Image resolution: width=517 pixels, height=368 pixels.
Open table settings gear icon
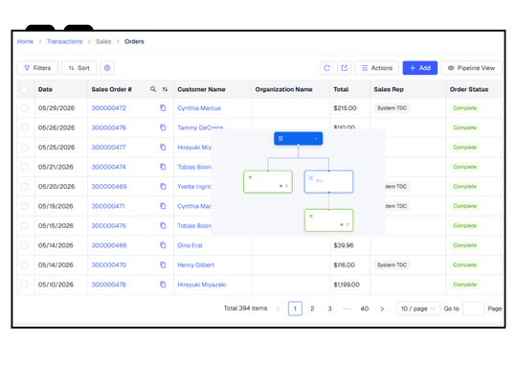(107, 68)
